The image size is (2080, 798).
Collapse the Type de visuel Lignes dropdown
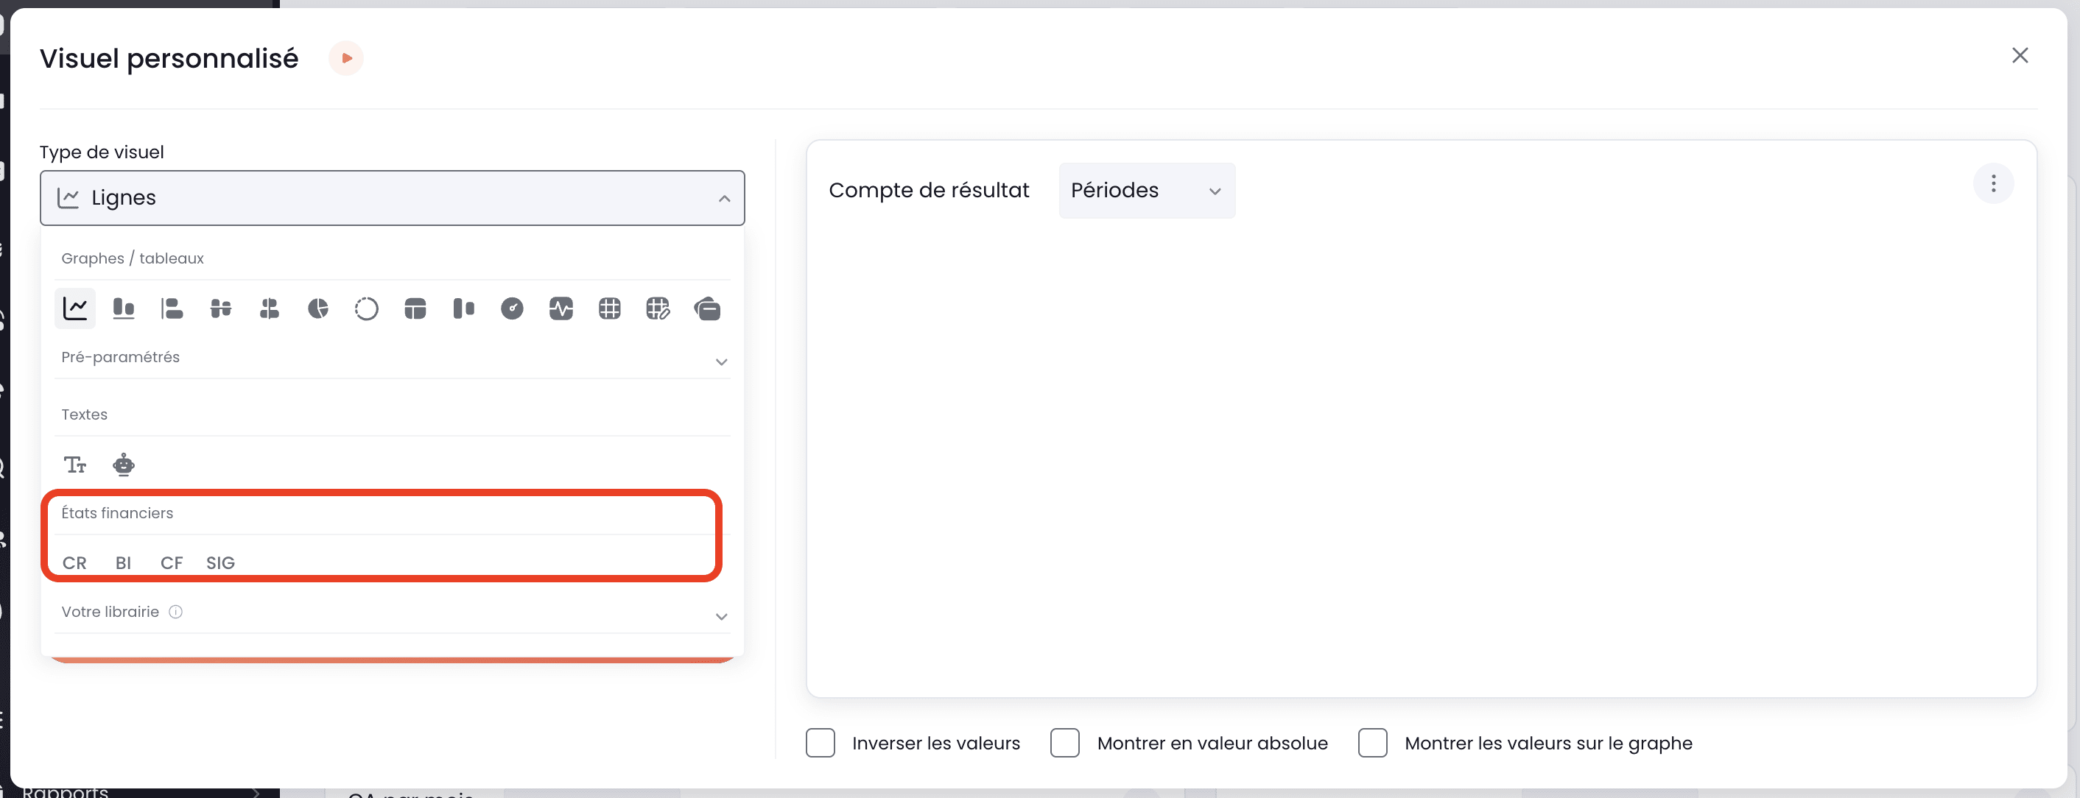(393, 198)
